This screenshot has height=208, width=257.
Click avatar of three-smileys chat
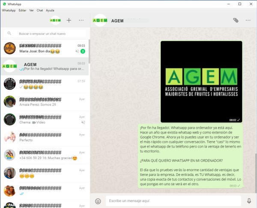(10, 173)
